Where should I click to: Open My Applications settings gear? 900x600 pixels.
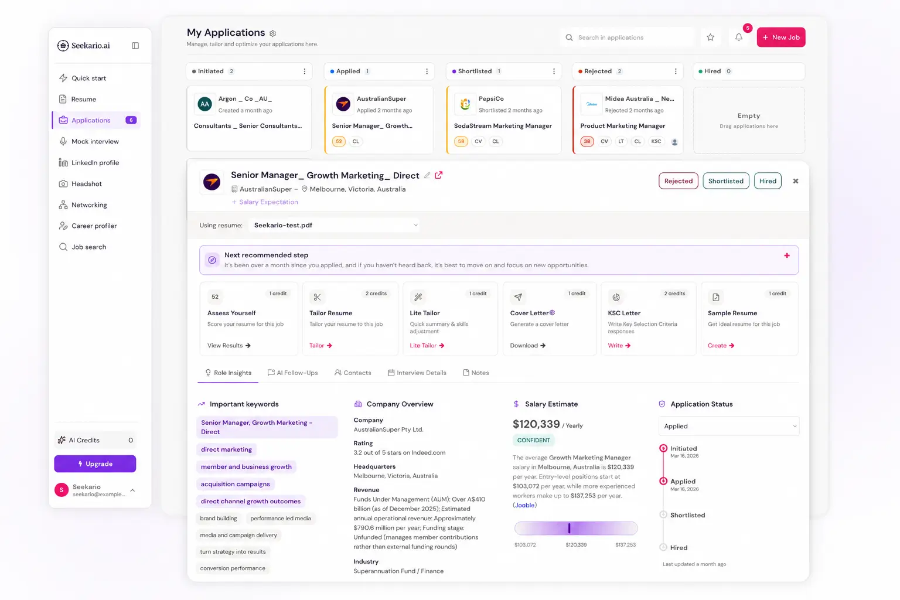tap(272, 33)
